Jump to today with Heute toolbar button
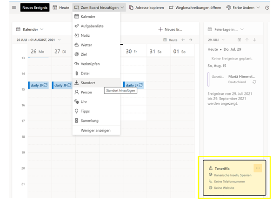279x201 pixels. (x=61, y=7)
